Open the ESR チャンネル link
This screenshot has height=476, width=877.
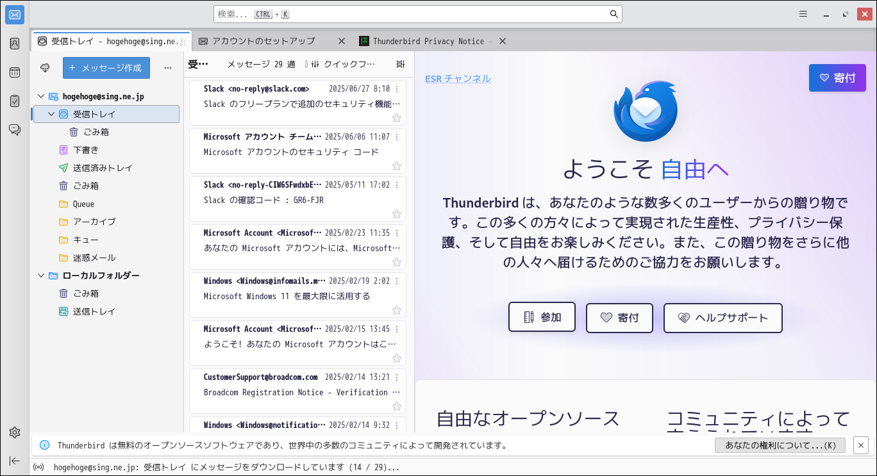click(458, 79)
